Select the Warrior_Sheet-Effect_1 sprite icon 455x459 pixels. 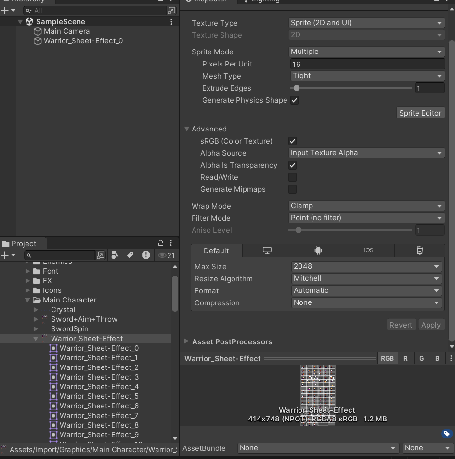(x=53, y=358)
